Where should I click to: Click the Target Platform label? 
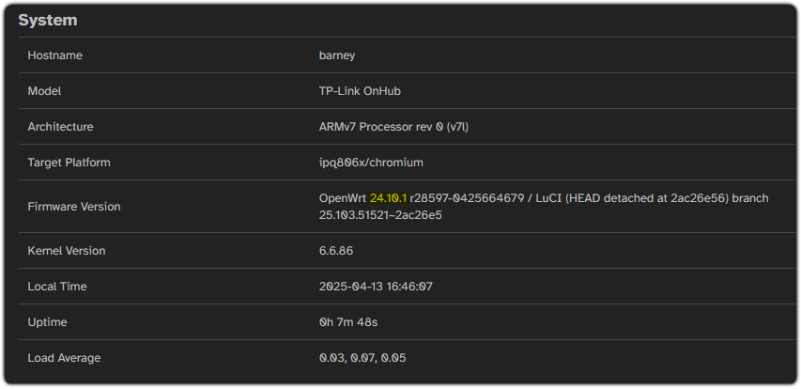69,163
